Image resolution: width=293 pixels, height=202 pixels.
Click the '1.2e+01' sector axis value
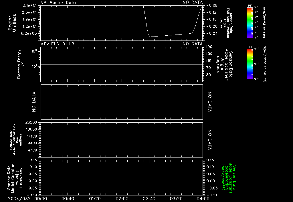(x=30, y=27)
